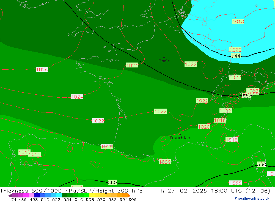Image resolution: width=275 pixels, height=201 pixels.
Task: Click the 1024 label over the Atlantic
Action: (x=77, y=97)
